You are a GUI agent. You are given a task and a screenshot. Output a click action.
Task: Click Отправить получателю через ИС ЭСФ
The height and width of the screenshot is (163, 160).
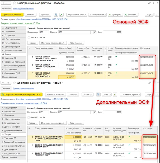(x=22, y=94)
